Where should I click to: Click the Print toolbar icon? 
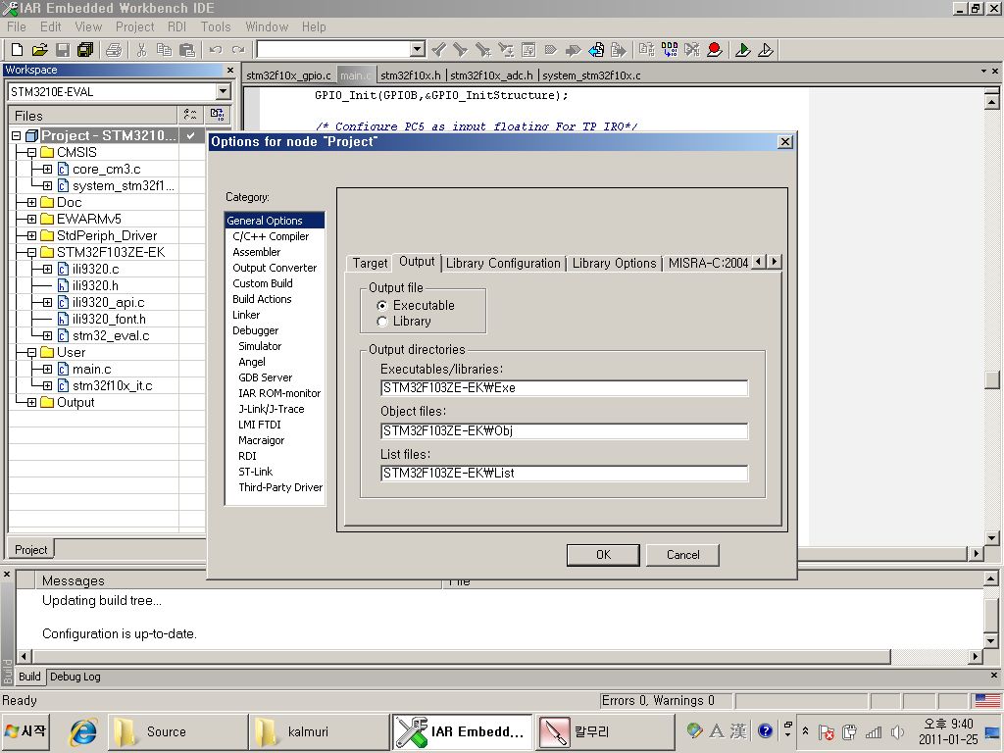[x=114, y=49]
